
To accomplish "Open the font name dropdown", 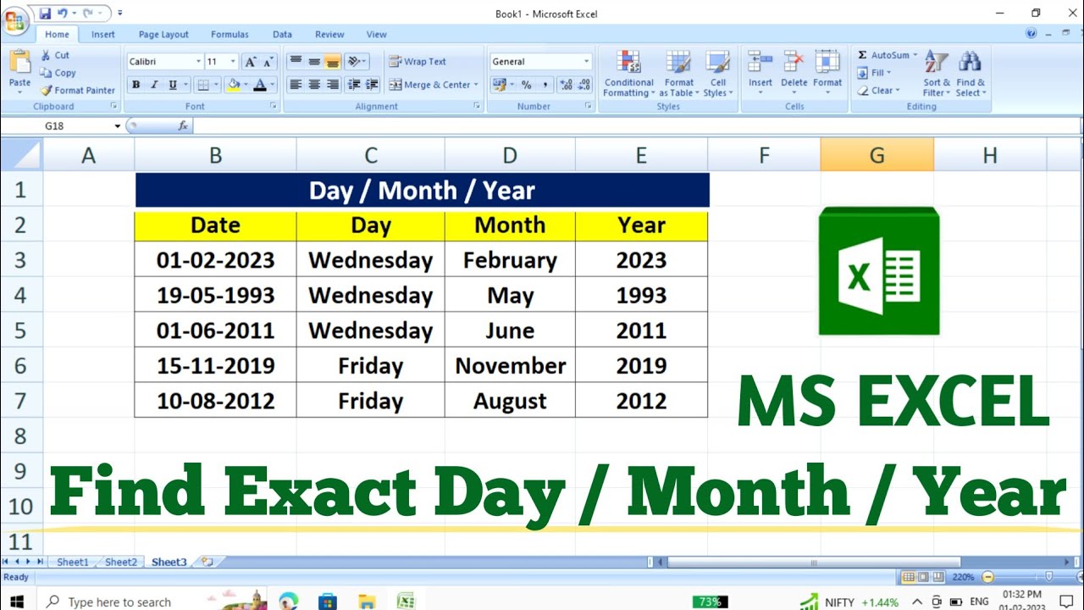I will [198, 62].
